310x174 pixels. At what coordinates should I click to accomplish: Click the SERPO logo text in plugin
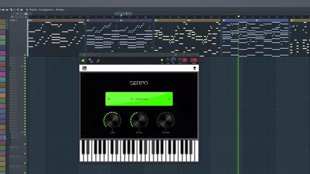point(139,83)
